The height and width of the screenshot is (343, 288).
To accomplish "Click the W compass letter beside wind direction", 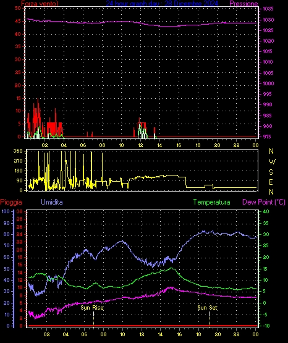I will (272, 162).
